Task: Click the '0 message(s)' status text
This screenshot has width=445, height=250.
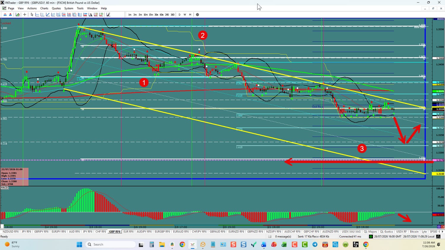Action: (283, 237)
